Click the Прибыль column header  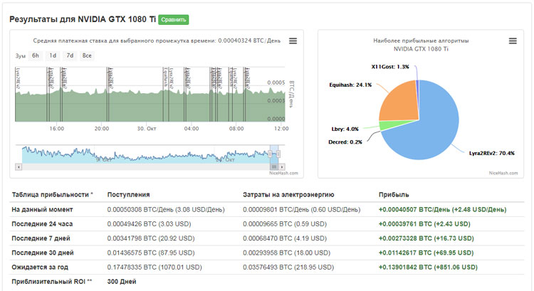(x=394, y=195)
